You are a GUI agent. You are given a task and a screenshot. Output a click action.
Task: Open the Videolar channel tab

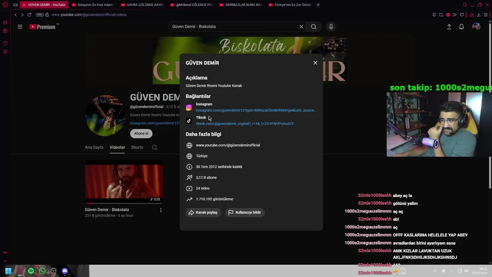[117, 147]
